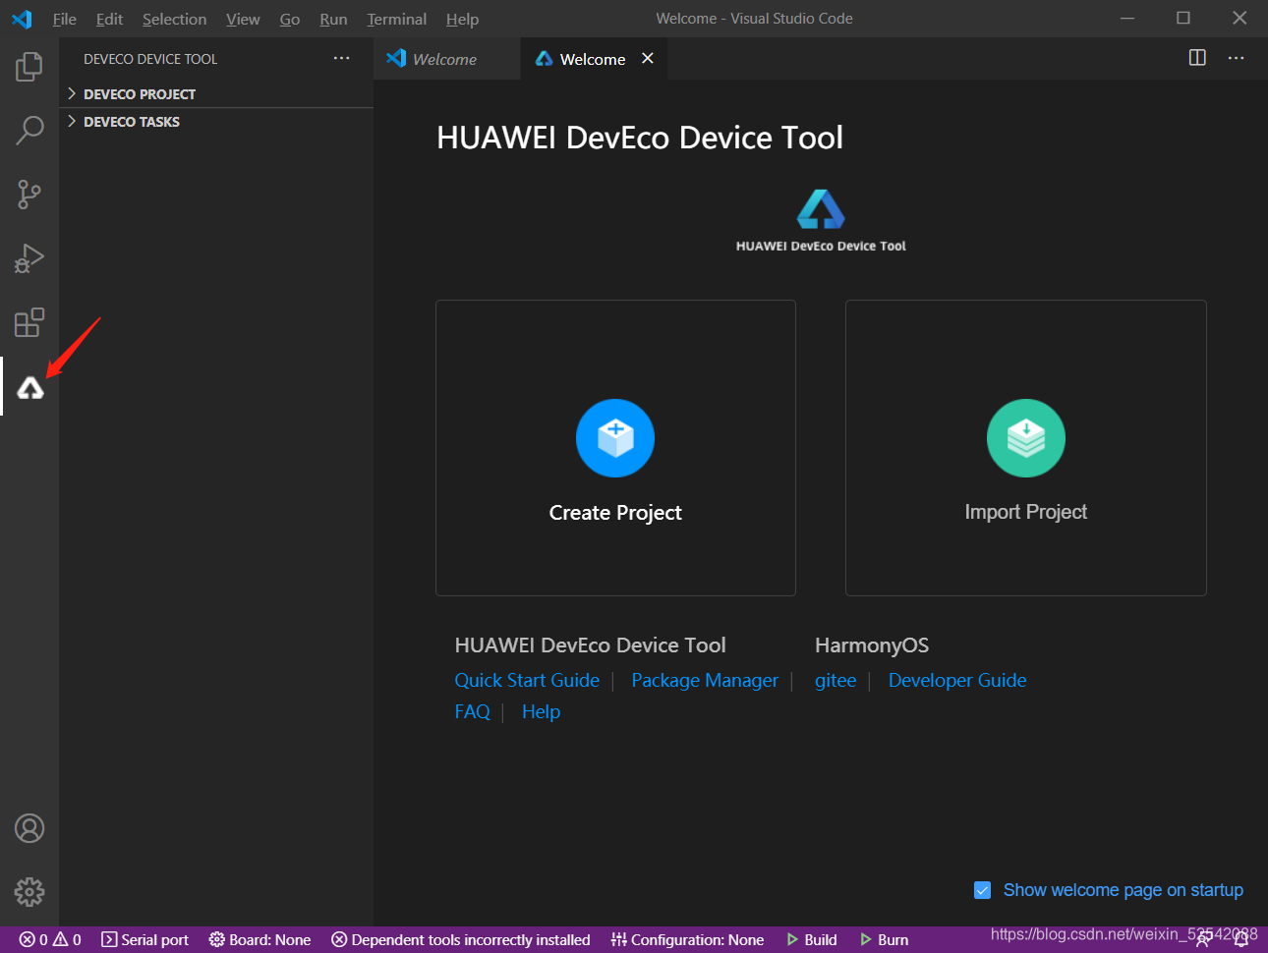Image resolution: width=1268 pixels, height=953 pixels.
Task: Click the DEVECO DEVICE TOOL panel title
Action: pyautogui.click(x=150, y=59)
